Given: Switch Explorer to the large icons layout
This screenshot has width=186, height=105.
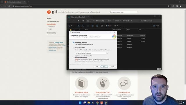Looking at the screenshot, I should pos(160,69).
